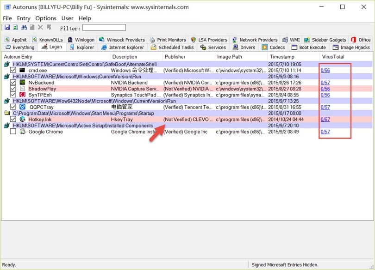Viewport: 375px width, 270px height.
Task: Click the ShadowPlay entry icon
Action: (22, 89)
